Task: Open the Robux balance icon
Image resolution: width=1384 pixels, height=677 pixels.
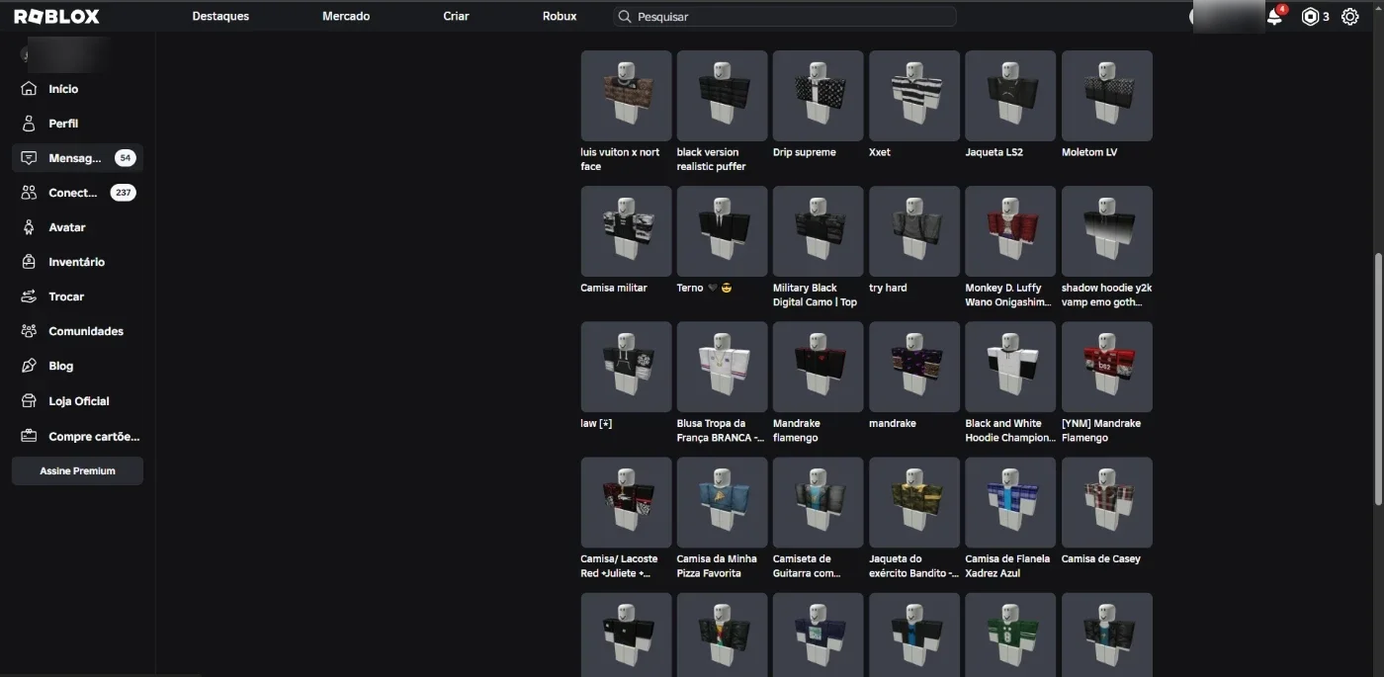Action: 1310,17
